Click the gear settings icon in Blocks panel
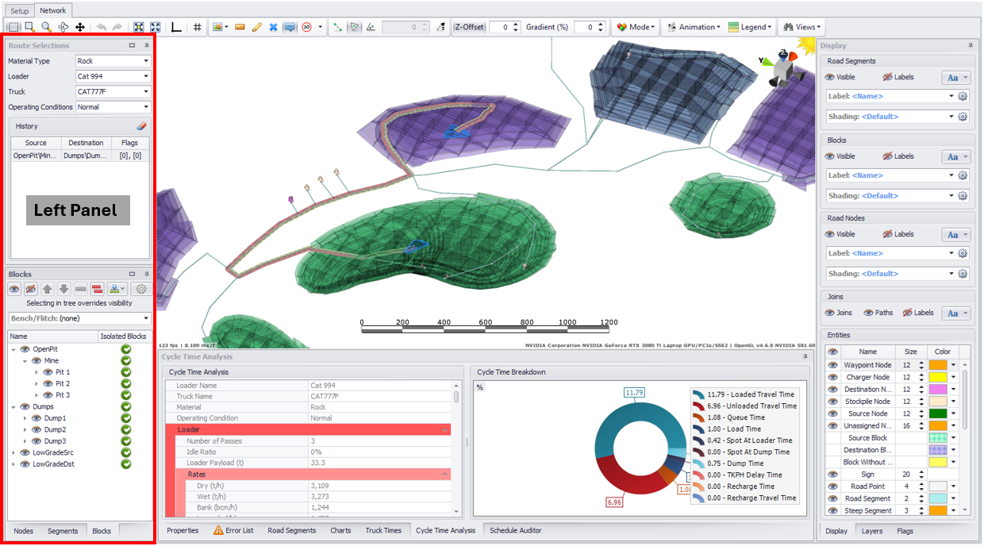Viewport: 984px width, 546px height. click(141, 289)
